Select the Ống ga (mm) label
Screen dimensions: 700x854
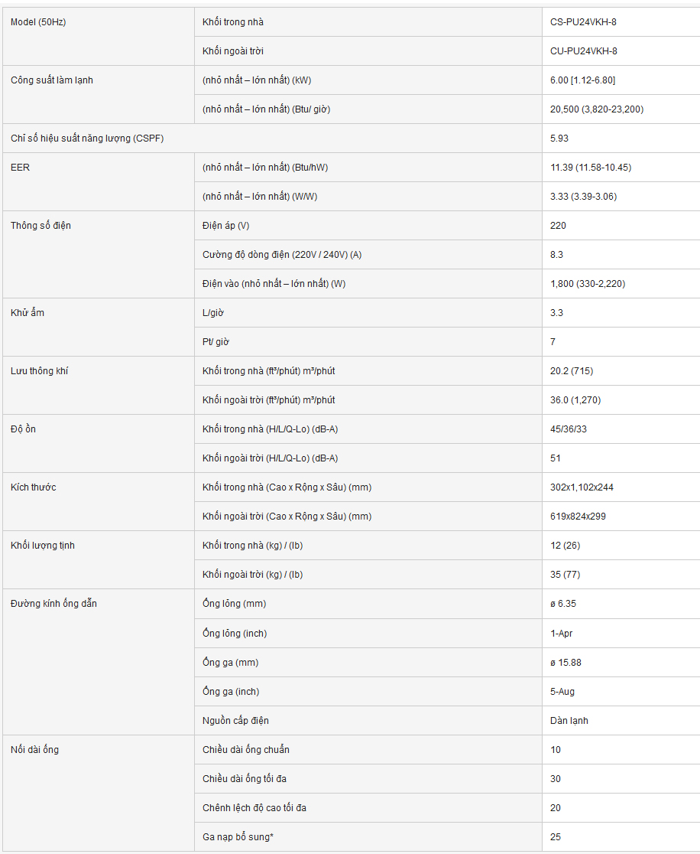pyautogui.click(x=230, y=662)
